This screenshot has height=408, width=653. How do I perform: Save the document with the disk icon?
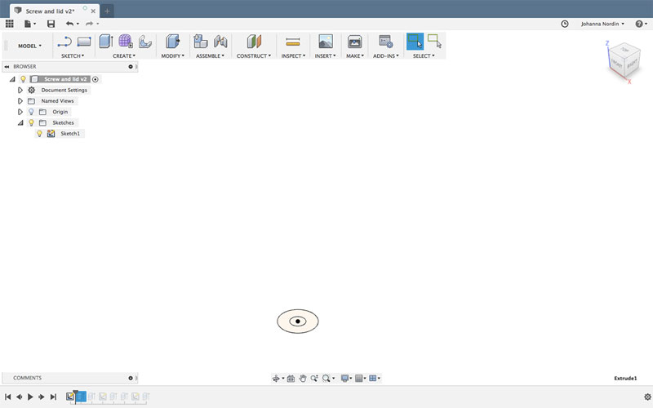pos(51,24)
